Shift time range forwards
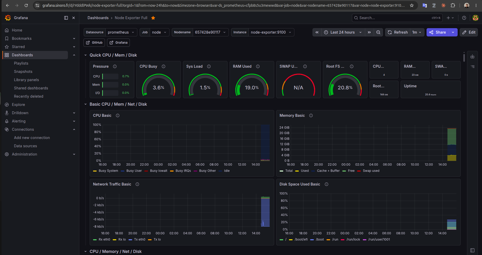 [369, 32]
